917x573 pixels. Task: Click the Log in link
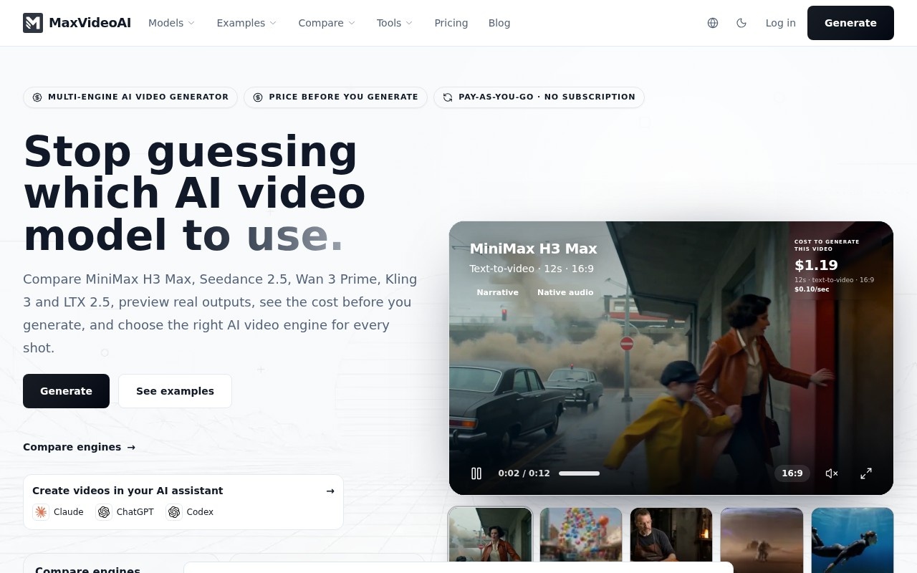coord(780,23)
